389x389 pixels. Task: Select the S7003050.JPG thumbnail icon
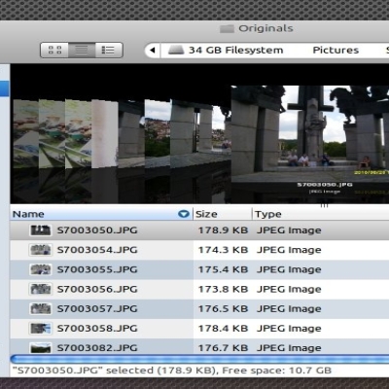[40, 230]
